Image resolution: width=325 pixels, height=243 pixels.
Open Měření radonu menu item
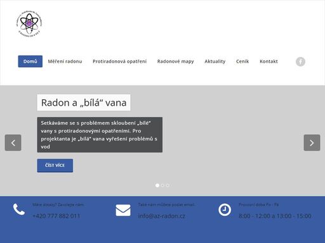pos(65,61)
